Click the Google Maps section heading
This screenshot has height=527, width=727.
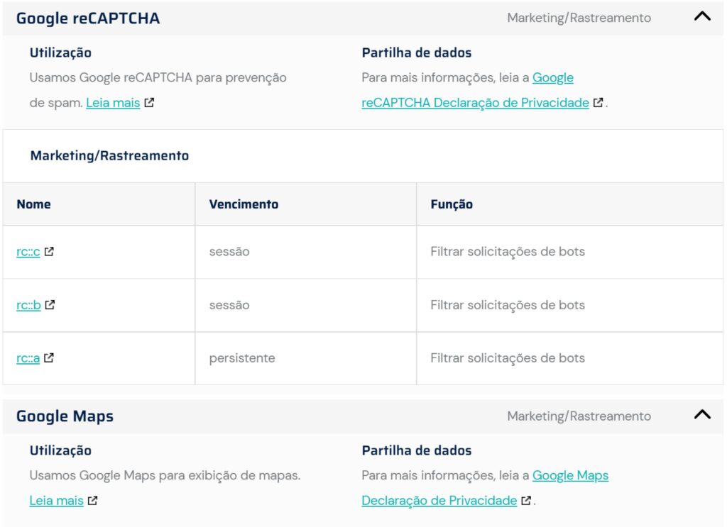[x=65, y=416]
